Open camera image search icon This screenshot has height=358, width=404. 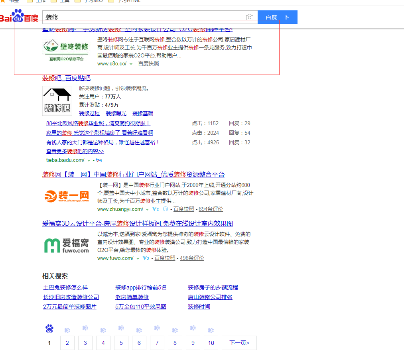coord(249,17)
